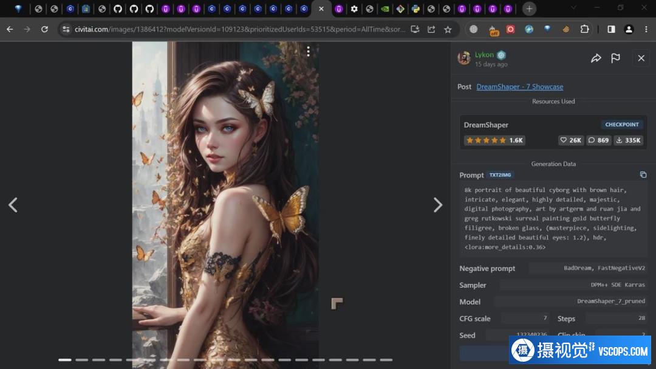This screenshot has width=656, height=369.
Task: Click the CHECKPOINT badge
Action: coord(622,125)
